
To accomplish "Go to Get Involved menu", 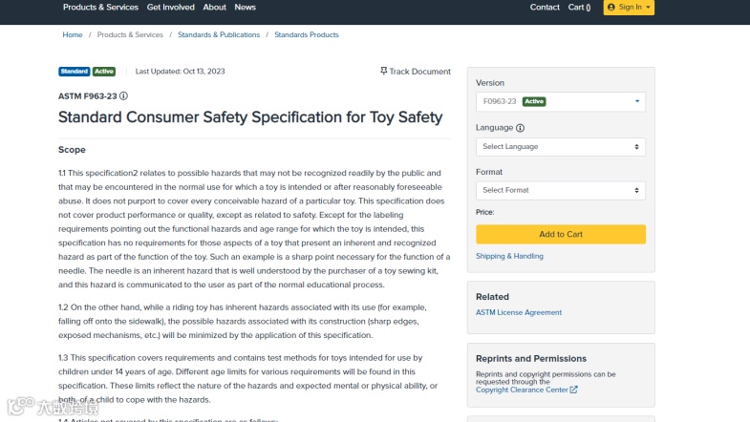I will point(170,7).
